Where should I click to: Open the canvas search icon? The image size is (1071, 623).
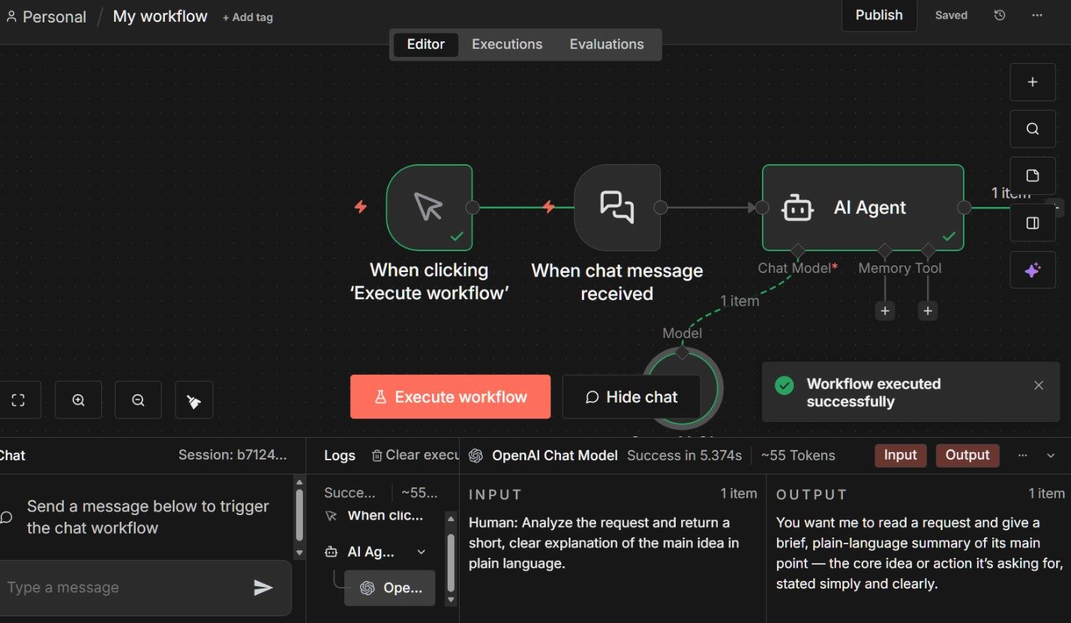(x=1032, y=129)
